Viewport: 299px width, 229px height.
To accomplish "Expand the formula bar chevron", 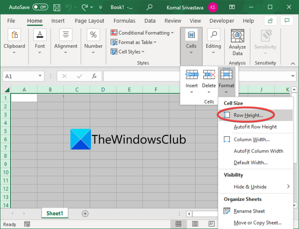I will pyautogui.click(x=293, y=76).
